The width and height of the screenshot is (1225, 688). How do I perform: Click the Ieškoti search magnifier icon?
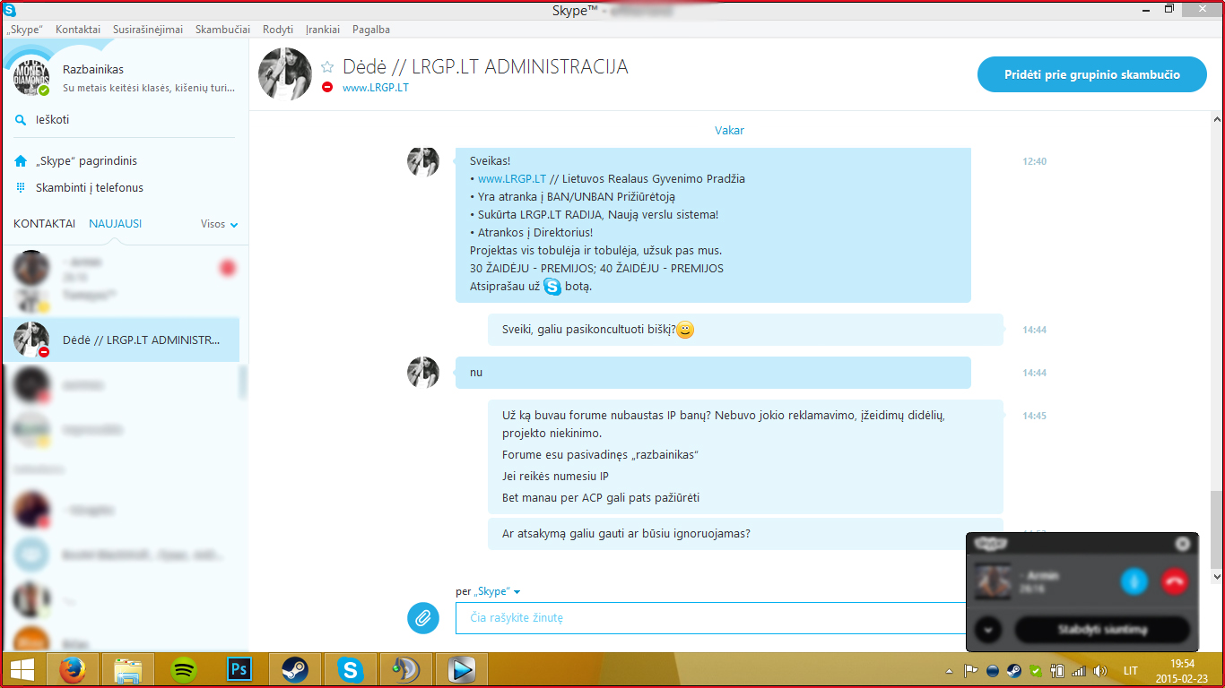click(x=21, y=120)
